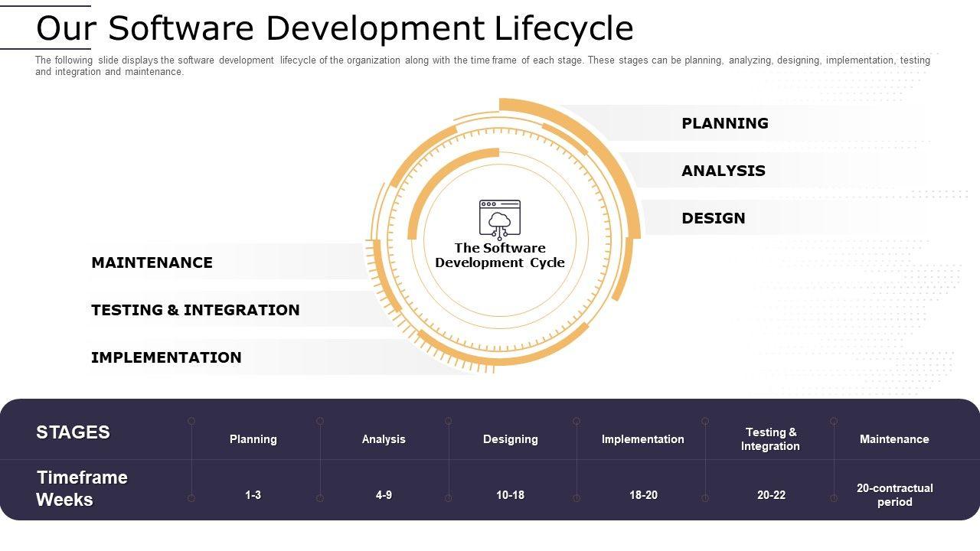Click the '20-22' weeks timeframe value
Image resolution: width=980 pixels, height=551 pixels.
(x=771, y=495)
